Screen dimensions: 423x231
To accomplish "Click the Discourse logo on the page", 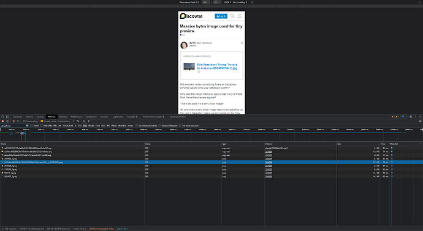I will coord(191,16).
